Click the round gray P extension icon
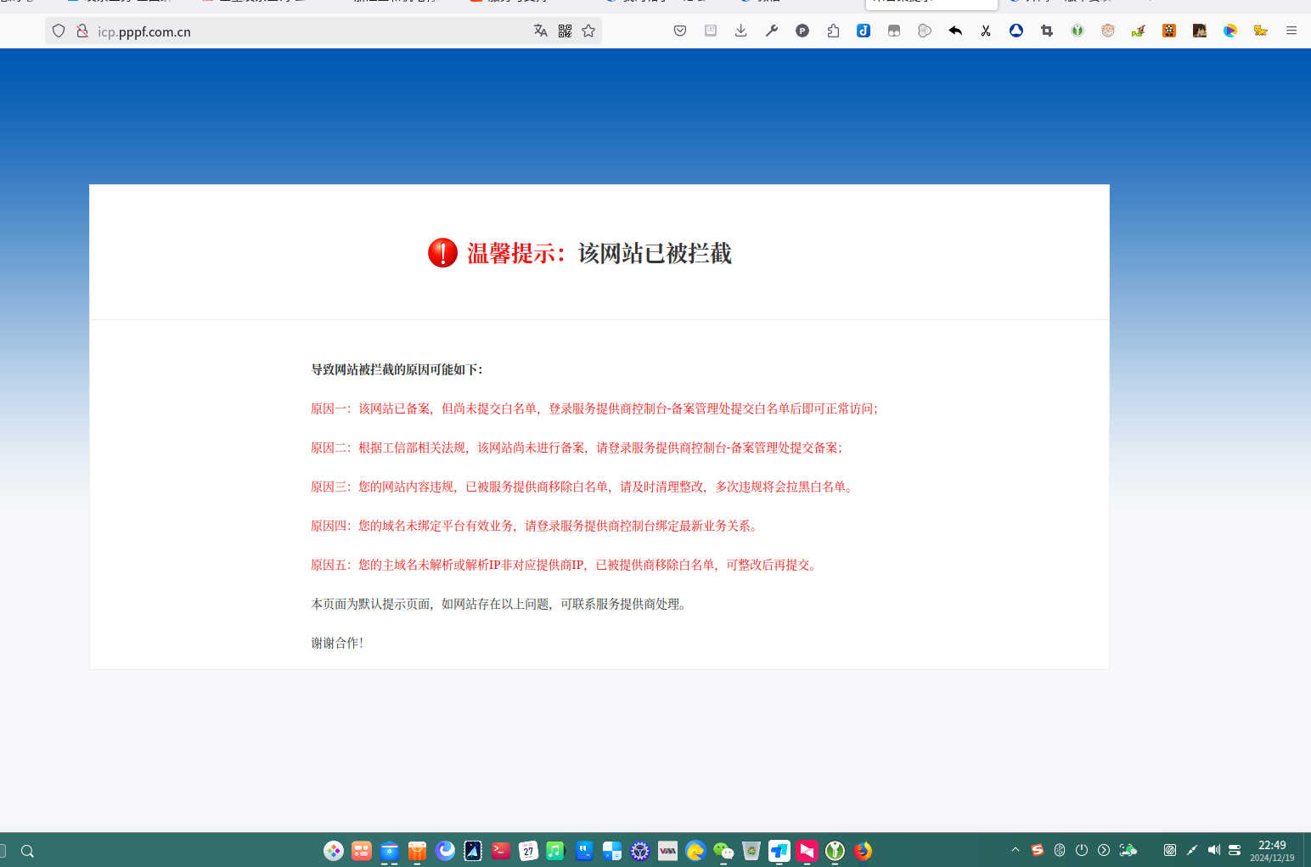Viewport: 1311px width, 867px height. [802, 31]
